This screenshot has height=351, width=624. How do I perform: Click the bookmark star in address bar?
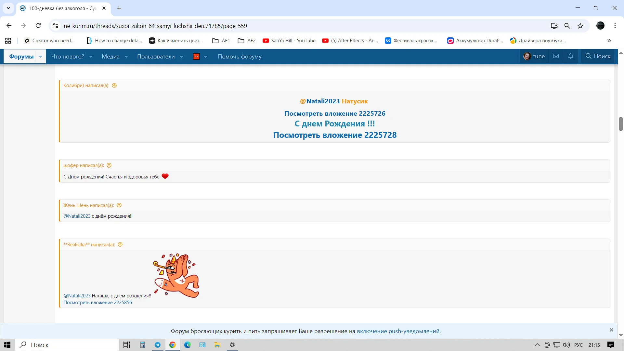pyautogui.click(x=580, y=26)
